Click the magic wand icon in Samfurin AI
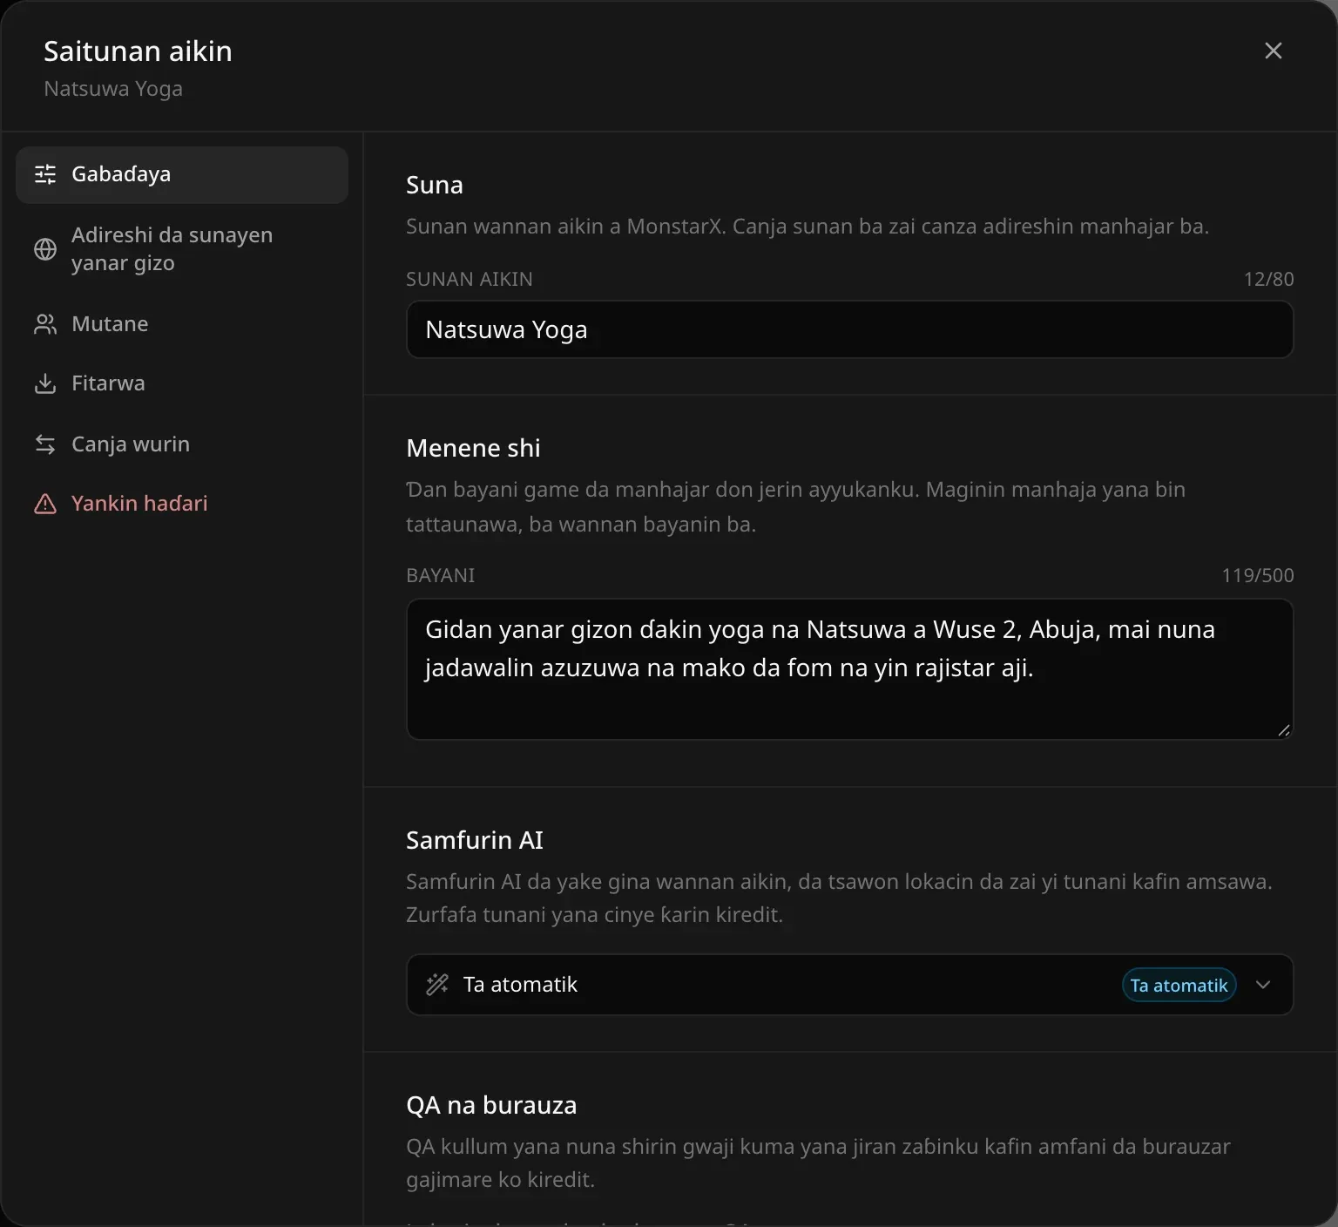 437,985
